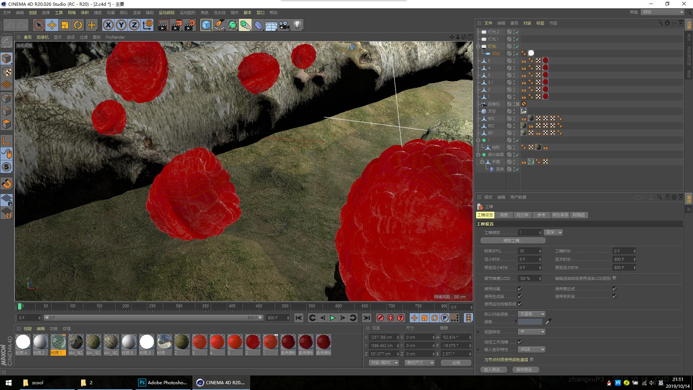Toggle 使用动画 checkbox
This screenshot has height=390, width=693.
[x=520, y=289]
